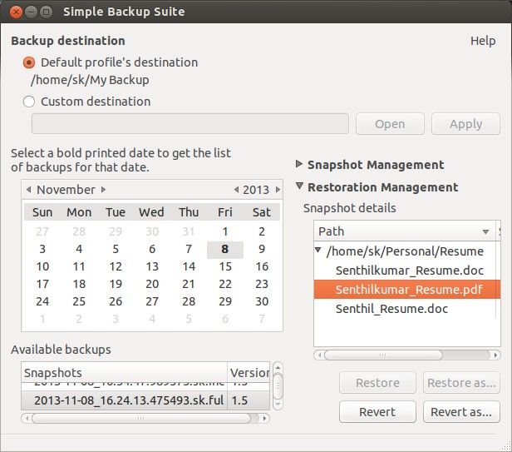Click snapshots vertical scrollbar handle
This screenshot has height=452, width=512.
click(278, 386)
